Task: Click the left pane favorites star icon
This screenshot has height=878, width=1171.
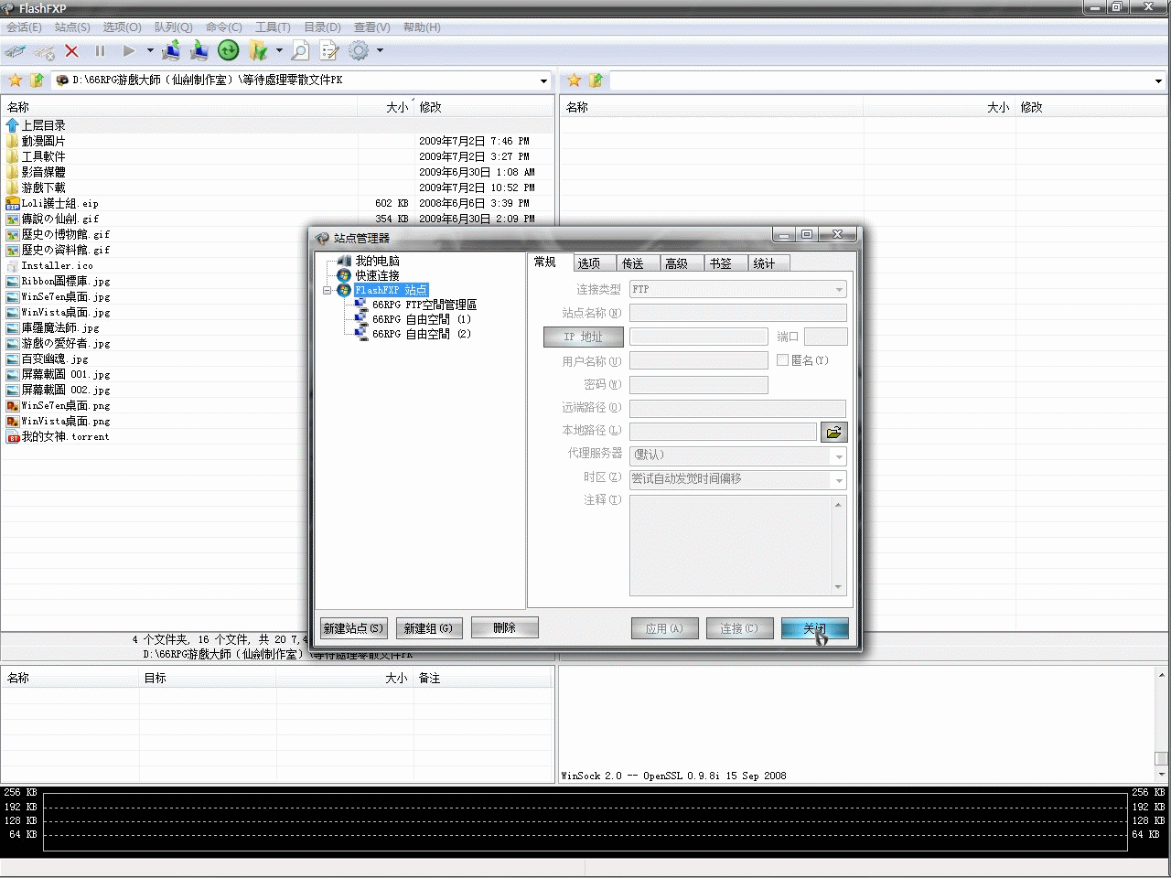Action: 16,80
